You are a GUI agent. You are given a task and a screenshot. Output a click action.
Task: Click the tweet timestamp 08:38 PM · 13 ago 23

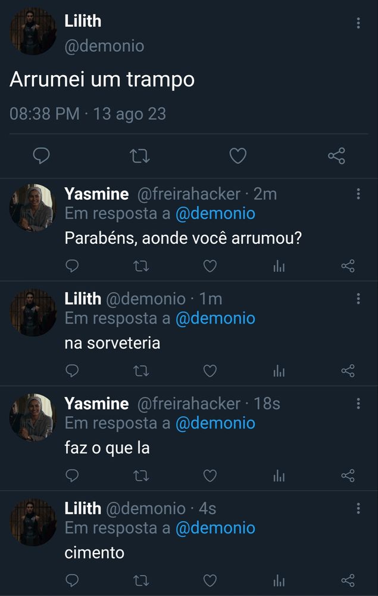pos(88,113)
